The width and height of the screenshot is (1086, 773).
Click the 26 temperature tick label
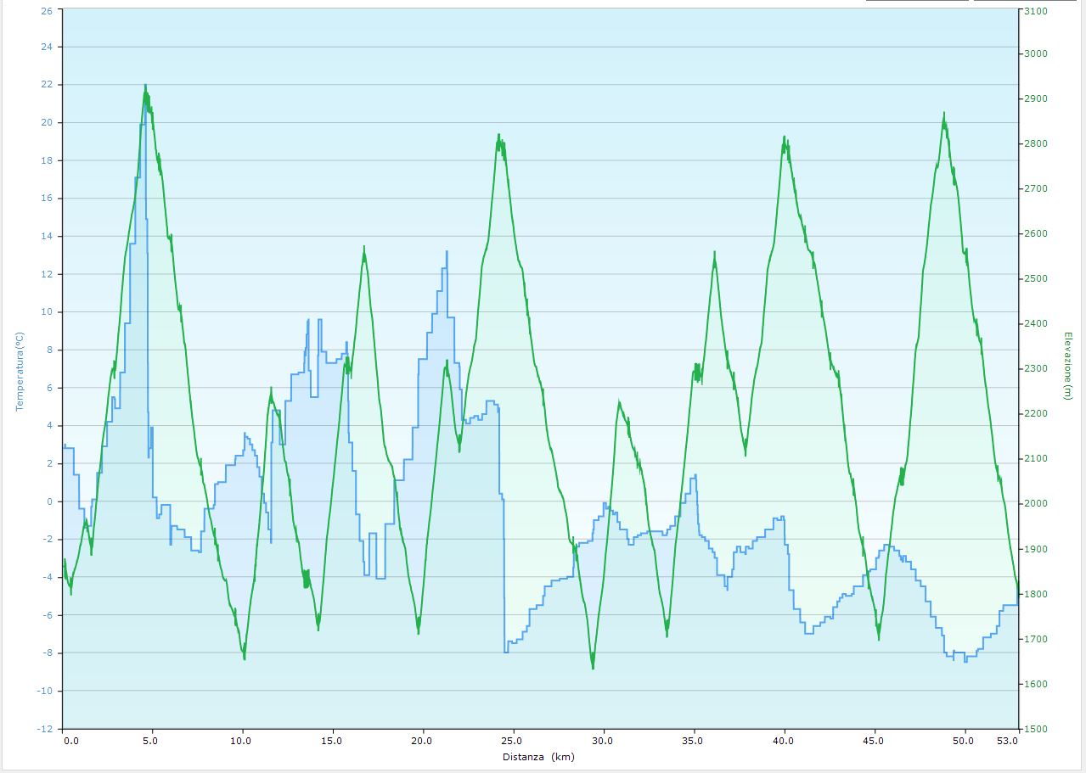pos(47,11)
